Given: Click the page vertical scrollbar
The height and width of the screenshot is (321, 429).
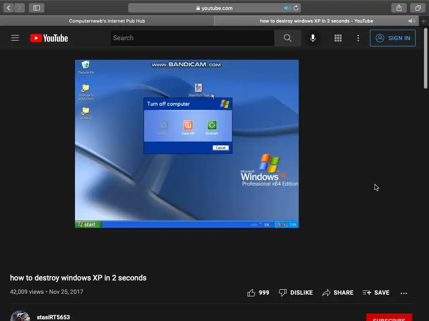Looking at the screenshot, I should pos(426,58).
